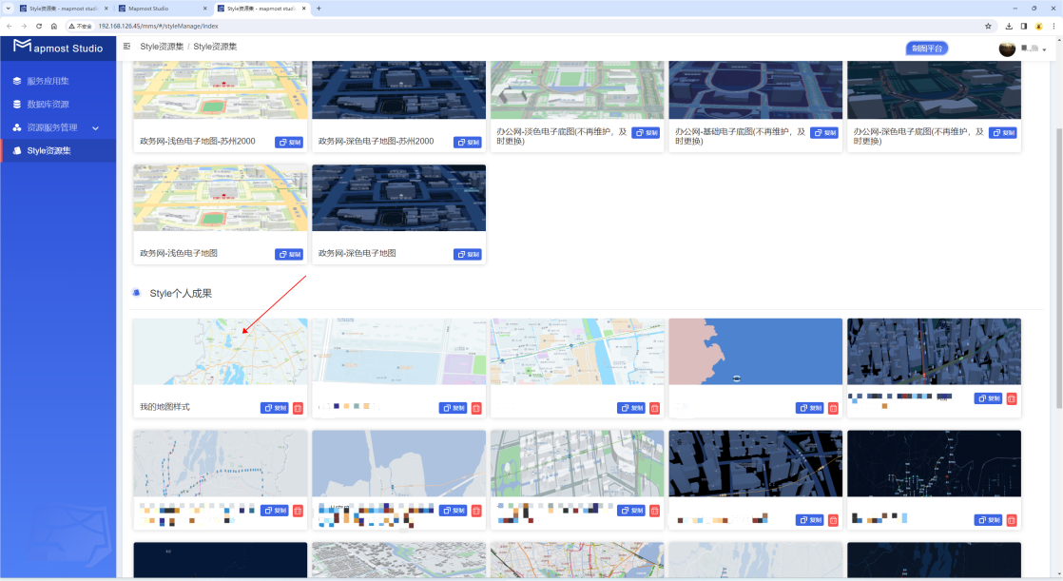Click the sidebar collapse hamburger icon

[126, 46]
